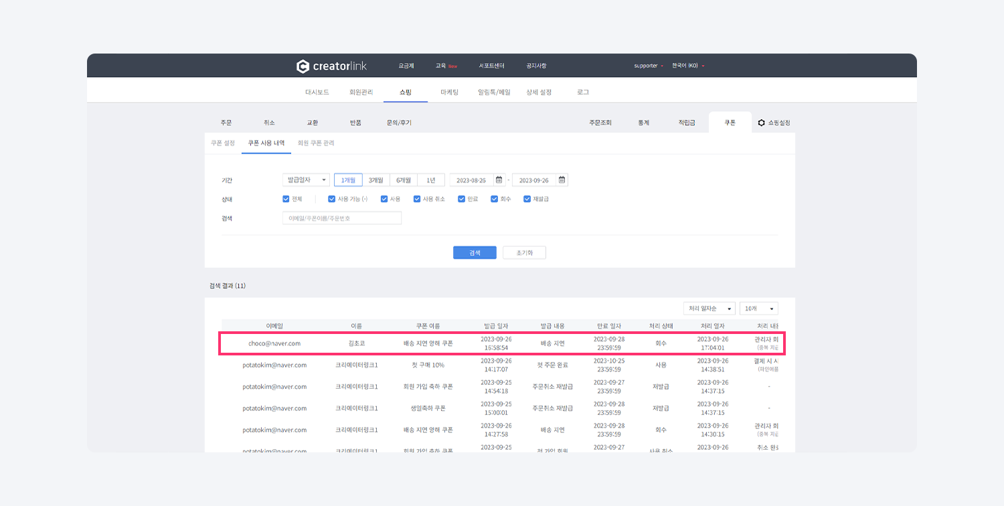This screenshot has width=1004, height=506.
Task: Uncheck the 재발급 checkbox
Action: pos(527,199)
